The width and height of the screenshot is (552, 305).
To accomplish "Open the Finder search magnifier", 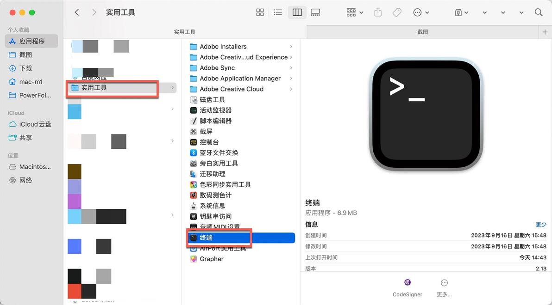I will 538,12.
